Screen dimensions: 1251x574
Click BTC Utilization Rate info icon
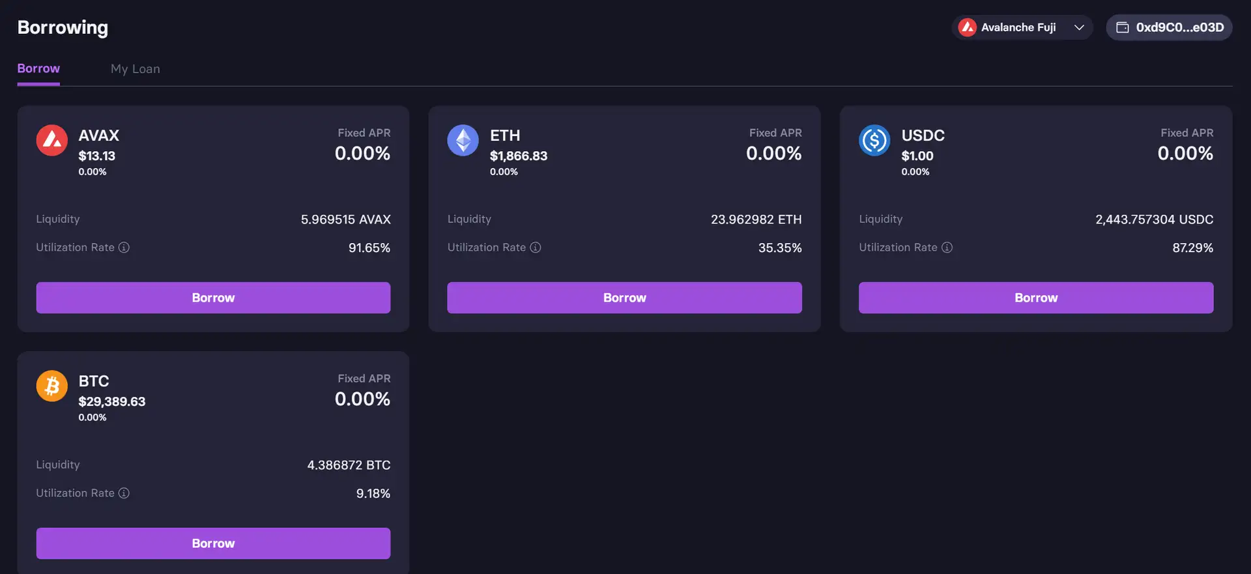(x=124, y=493)
